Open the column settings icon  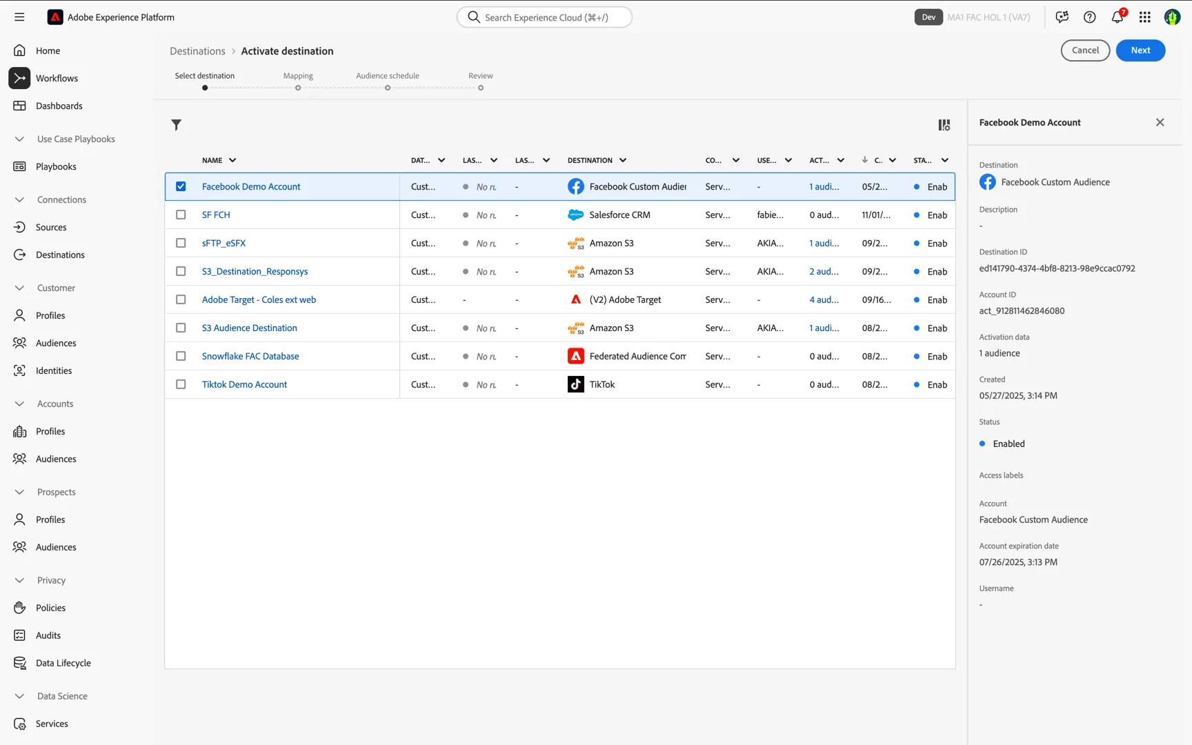944,125
